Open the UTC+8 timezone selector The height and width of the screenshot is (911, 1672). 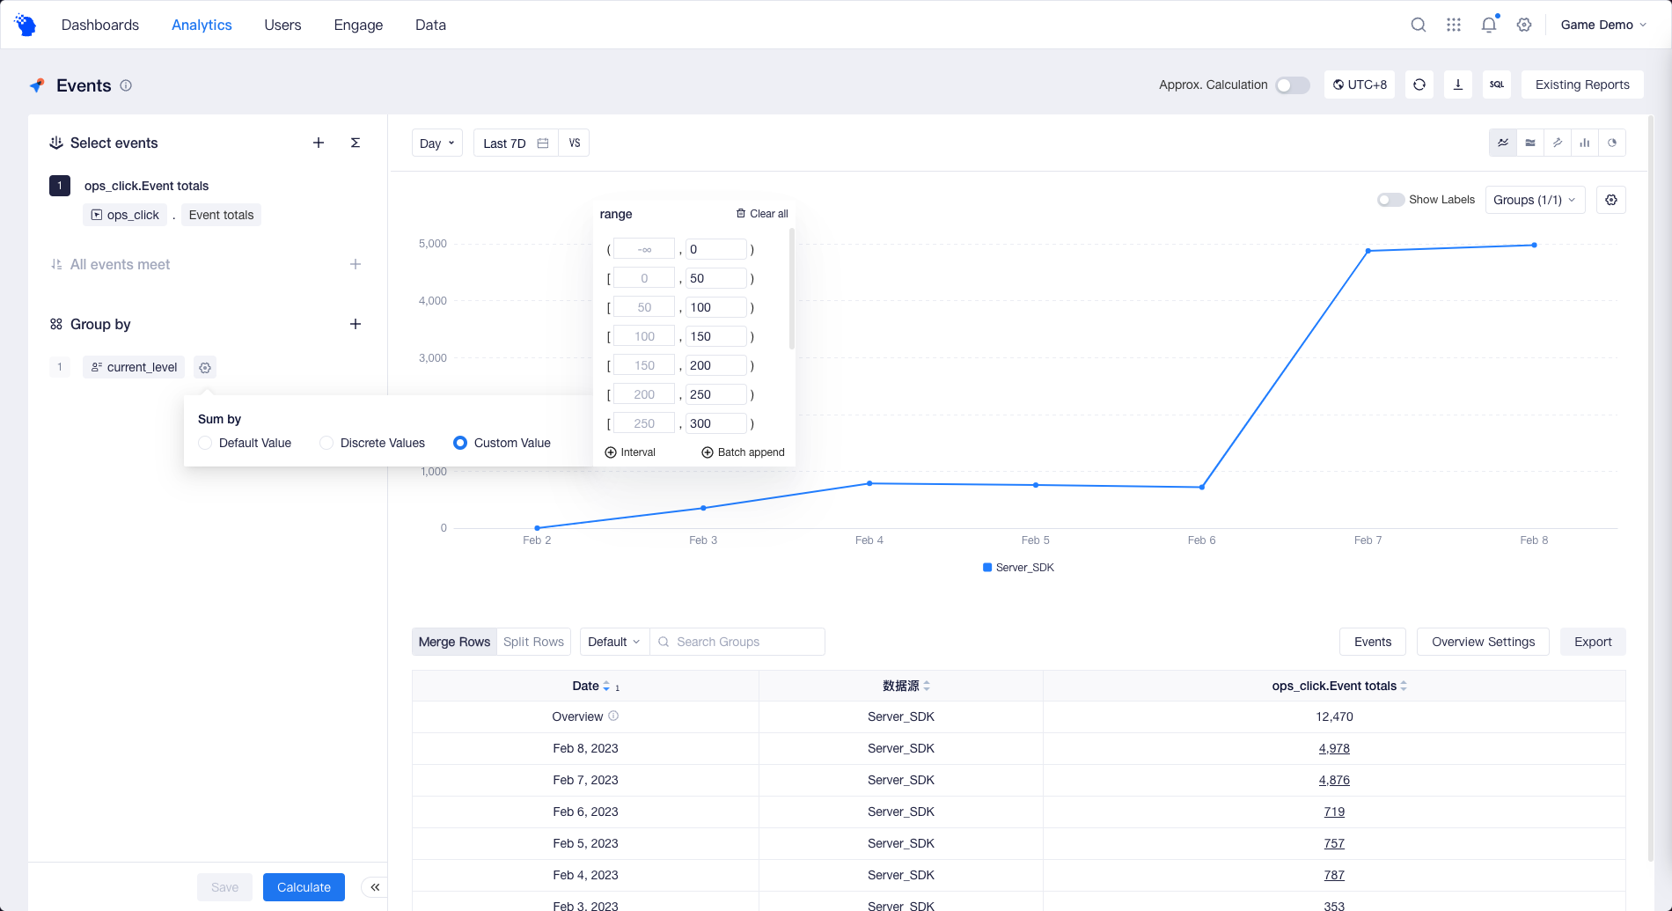coord(1360,84)
